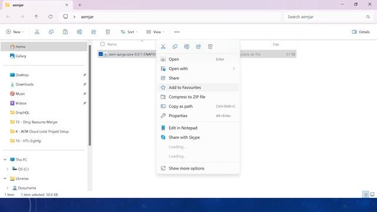377x212 pixels.
Task: Delete the file via the context menu trash icon
Action: [210, 47]
